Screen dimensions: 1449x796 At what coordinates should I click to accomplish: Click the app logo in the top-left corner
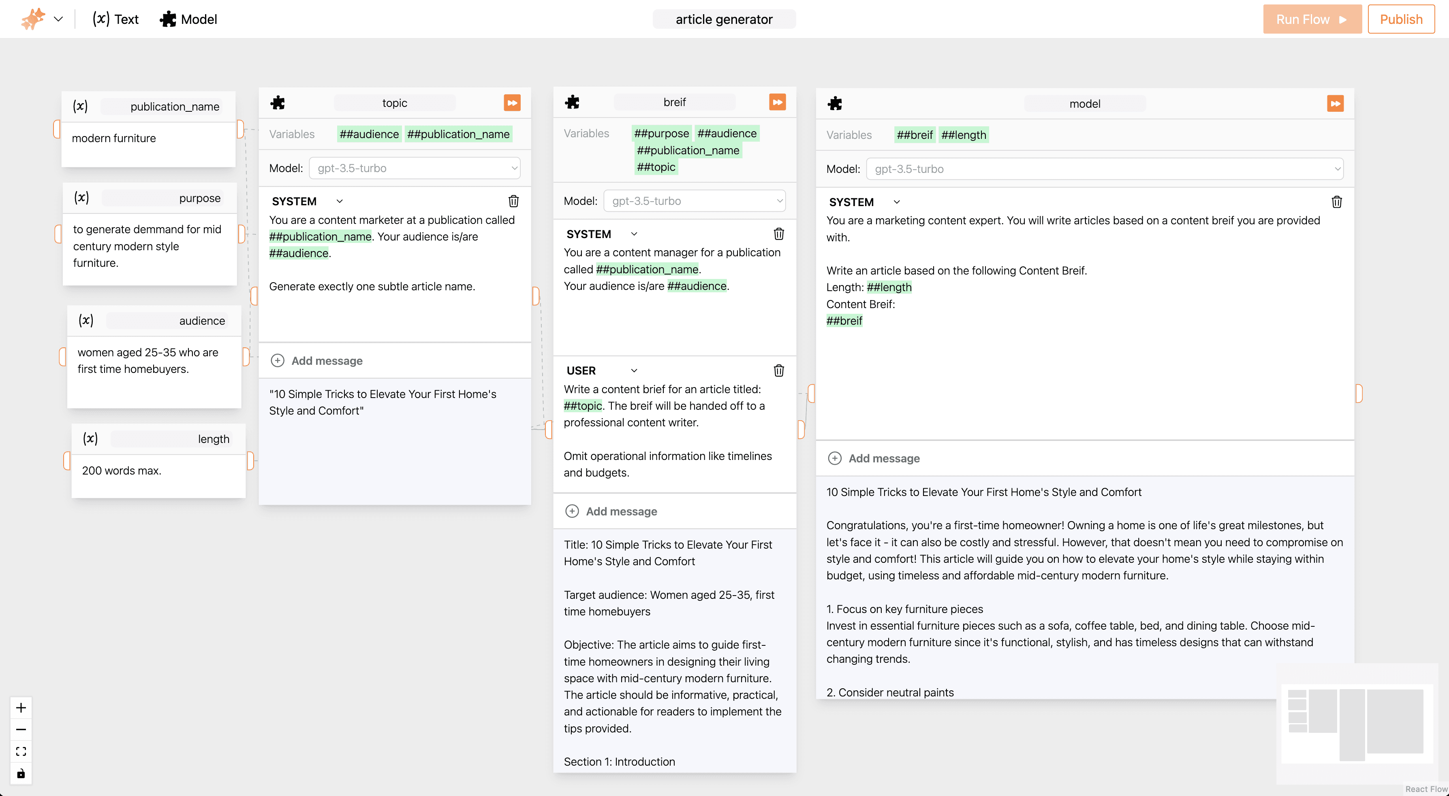pyautogui.click(x=32, y=19)
